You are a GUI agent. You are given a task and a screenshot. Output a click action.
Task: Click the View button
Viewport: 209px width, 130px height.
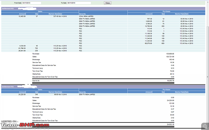point(107,3)
